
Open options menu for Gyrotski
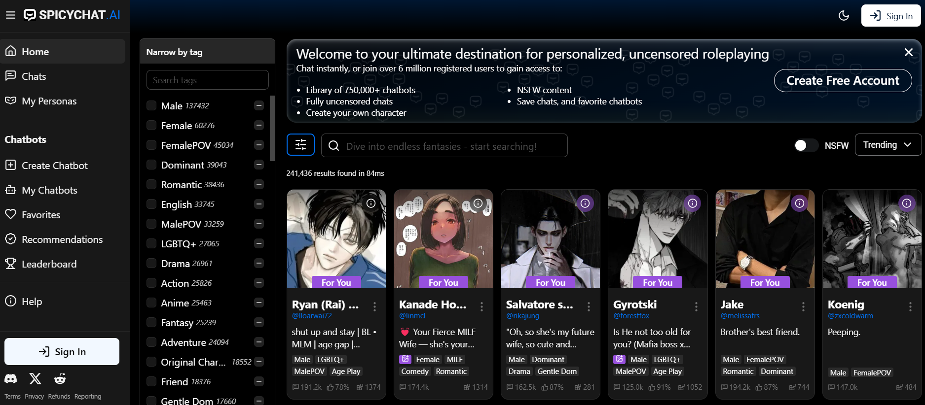(696, 306)
